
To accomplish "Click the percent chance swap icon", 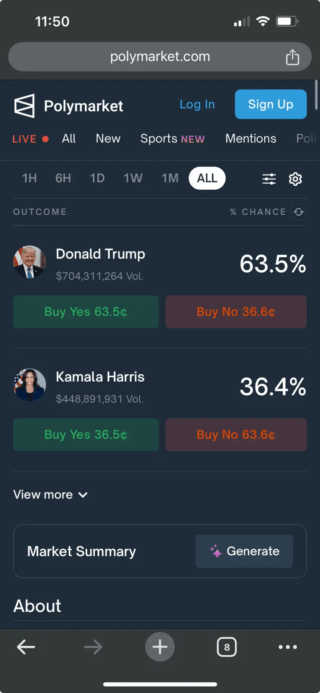I will click(x=299, y=212).
